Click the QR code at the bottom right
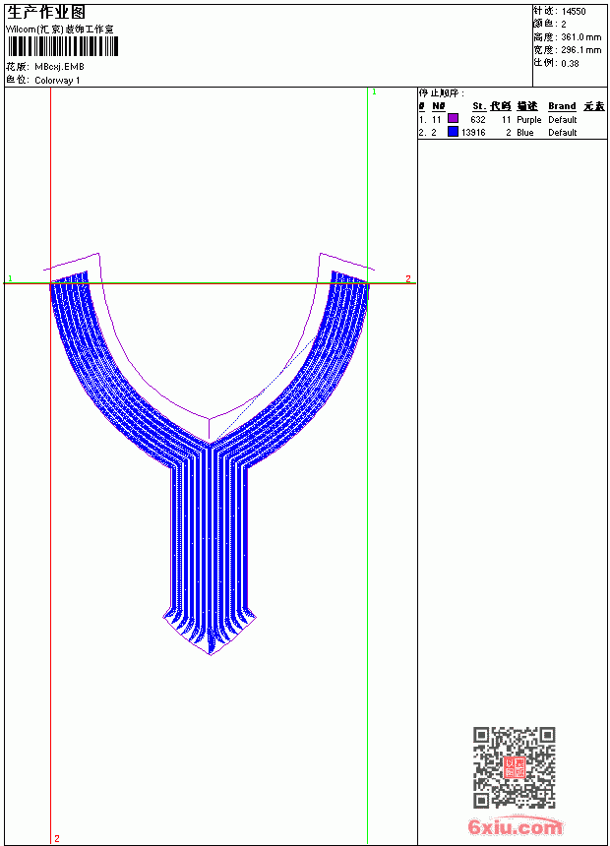The height and width of the screenshot is (846, 610). 515,767
